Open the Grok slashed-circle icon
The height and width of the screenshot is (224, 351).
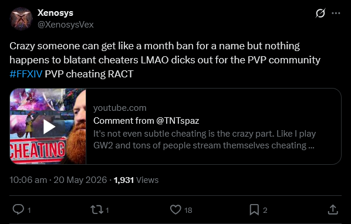click(x=320, y=13)
